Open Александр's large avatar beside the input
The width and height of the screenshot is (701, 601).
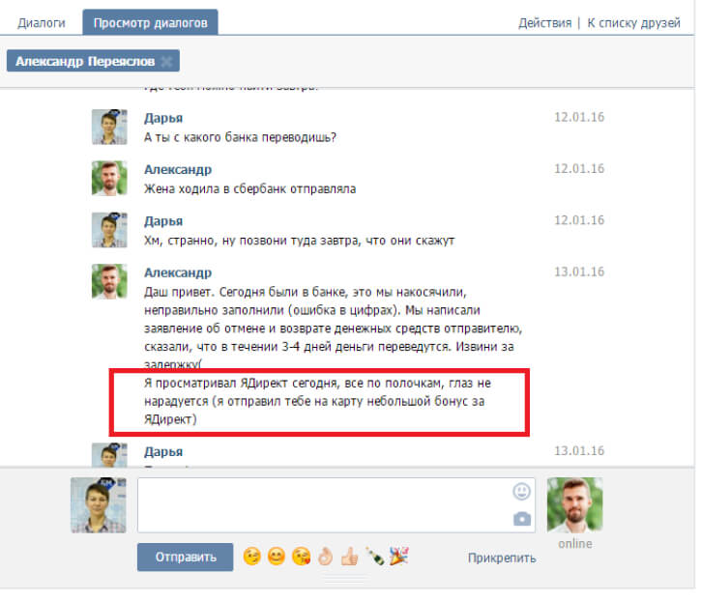click(573, 504)
